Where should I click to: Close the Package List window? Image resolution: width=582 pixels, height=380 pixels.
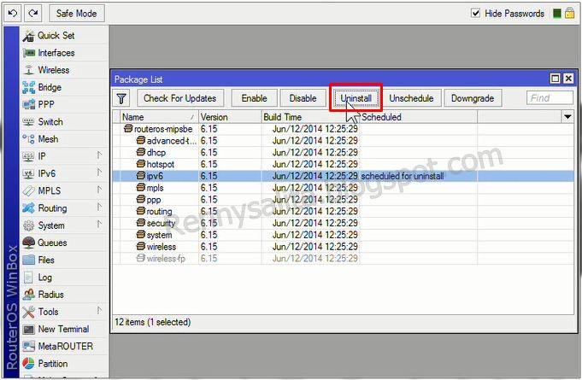(568, 79)
